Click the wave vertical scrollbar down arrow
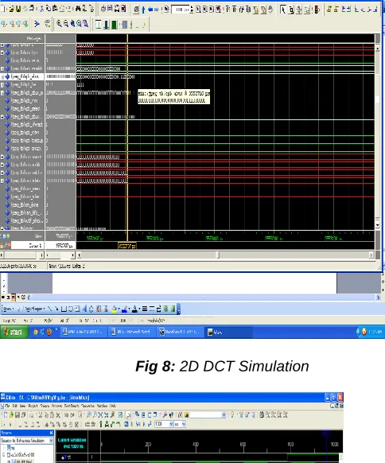 coord(377,225)
